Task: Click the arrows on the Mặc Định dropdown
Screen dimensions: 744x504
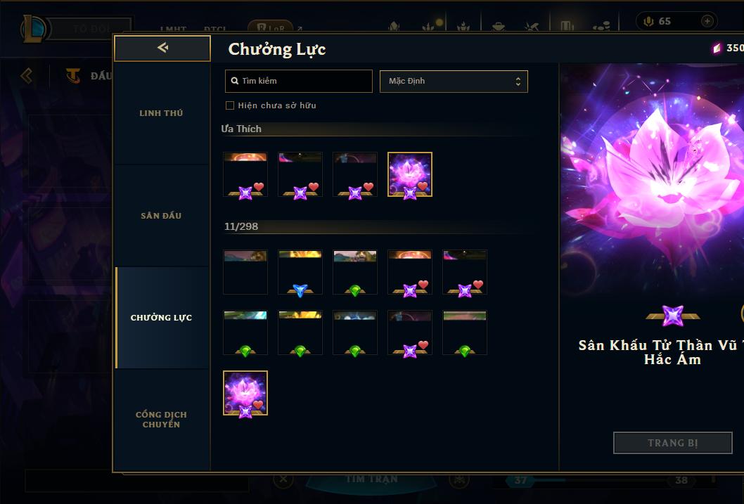Action: click(x=518, y=82)
